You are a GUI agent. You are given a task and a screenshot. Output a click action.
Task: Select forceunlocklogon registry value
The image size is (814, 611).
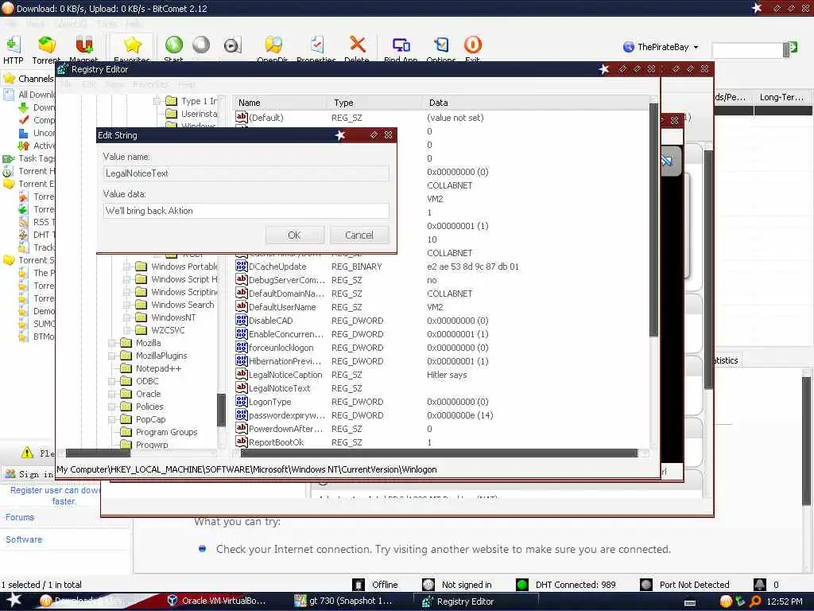(x=281, y=348)
